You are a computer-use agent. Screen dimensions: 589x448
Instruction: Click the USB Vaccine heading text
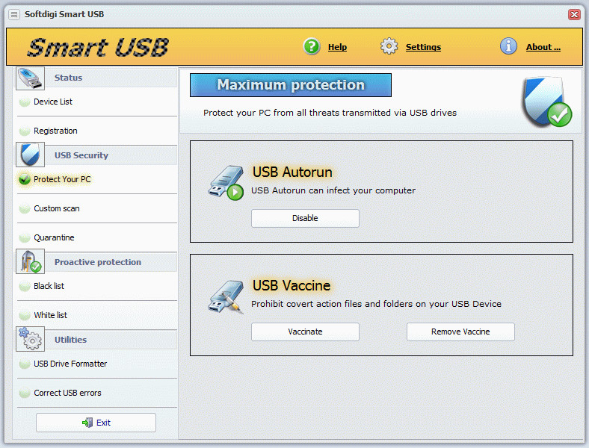point(292,286)
